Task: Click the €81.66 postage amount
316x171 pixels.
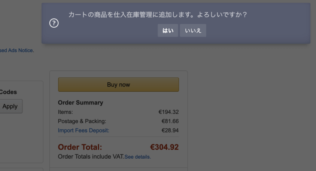Action: (x=170, y=121)
